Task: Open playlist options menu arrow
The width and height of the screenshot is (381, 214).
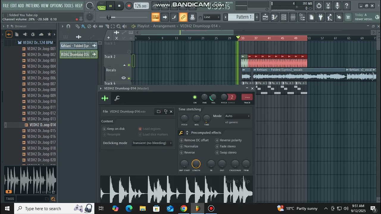Action: [63, 26]
